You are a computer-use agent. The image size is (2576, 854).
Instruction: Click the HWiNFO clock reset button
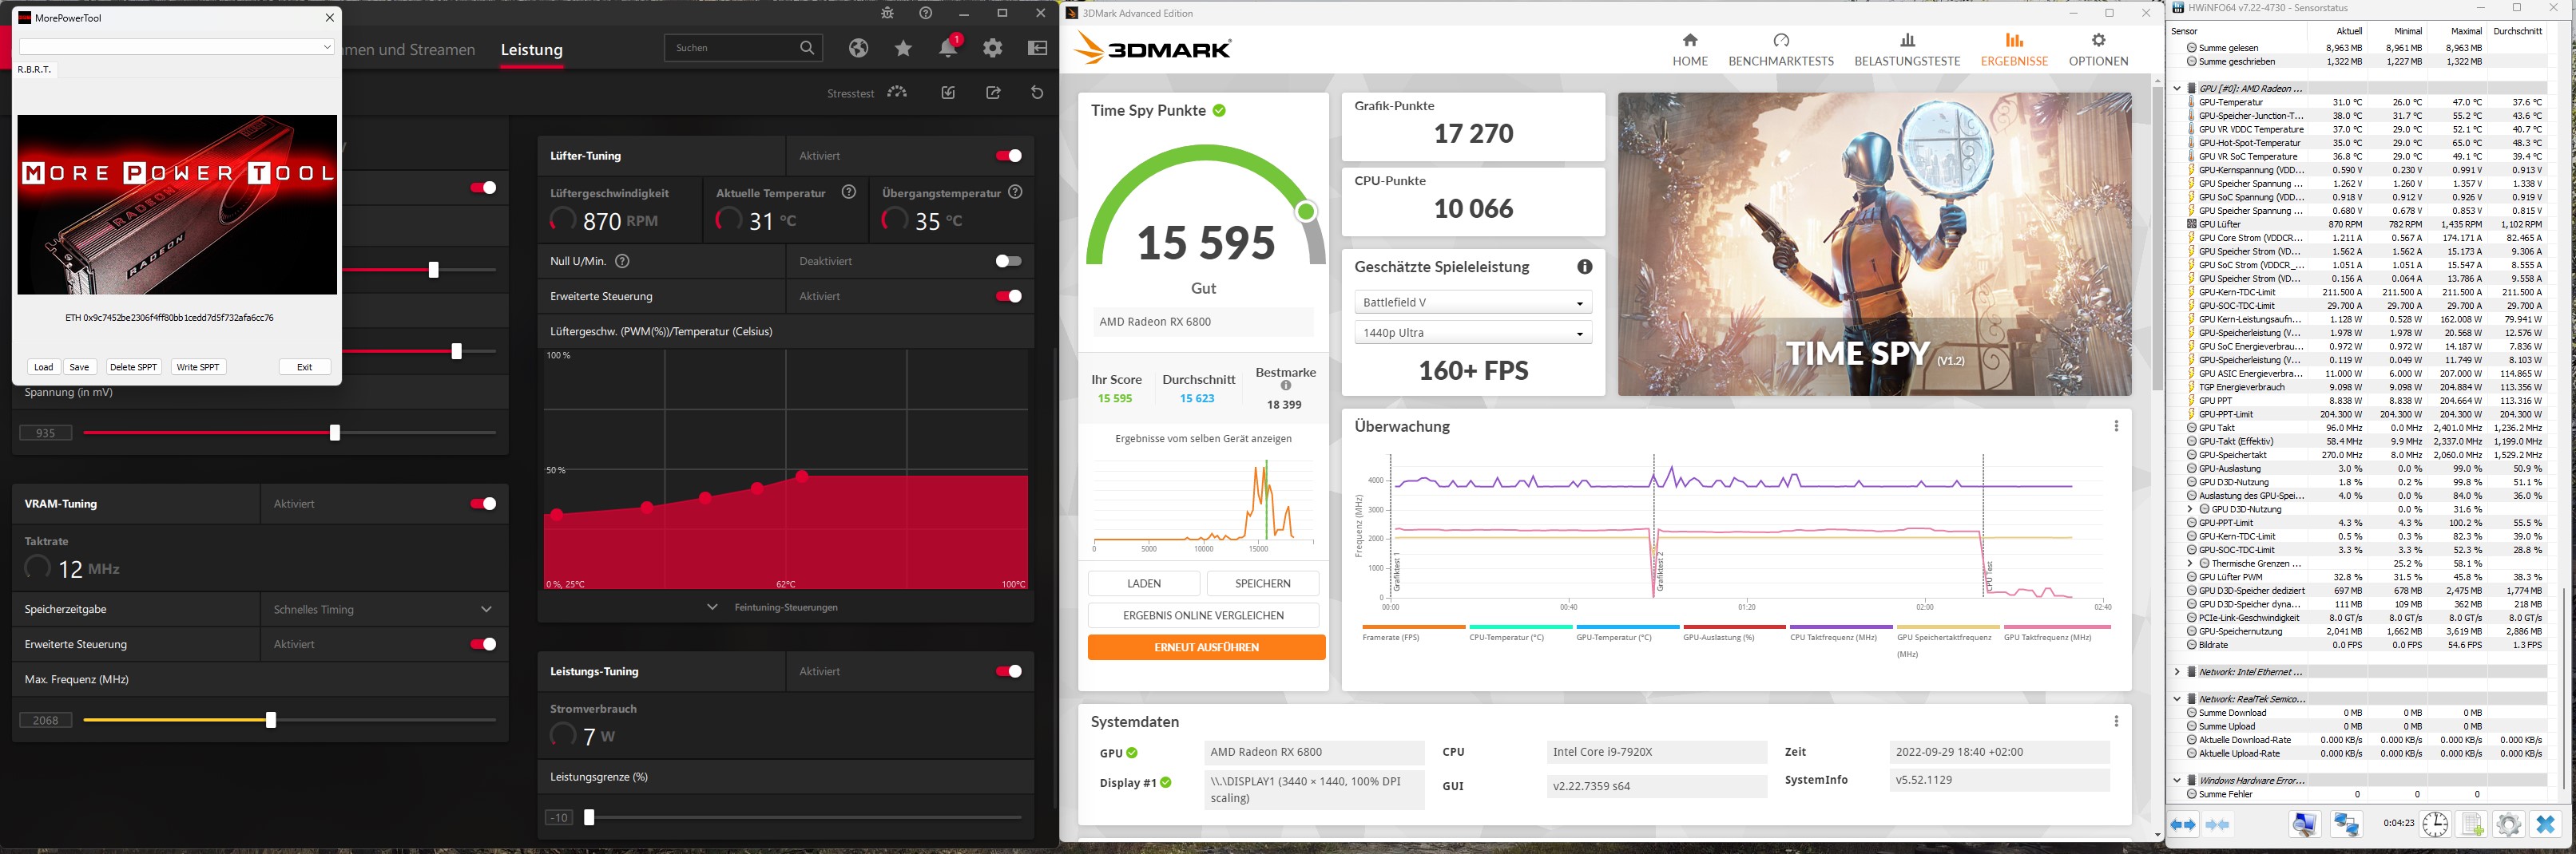click(x=2435, y=825)
